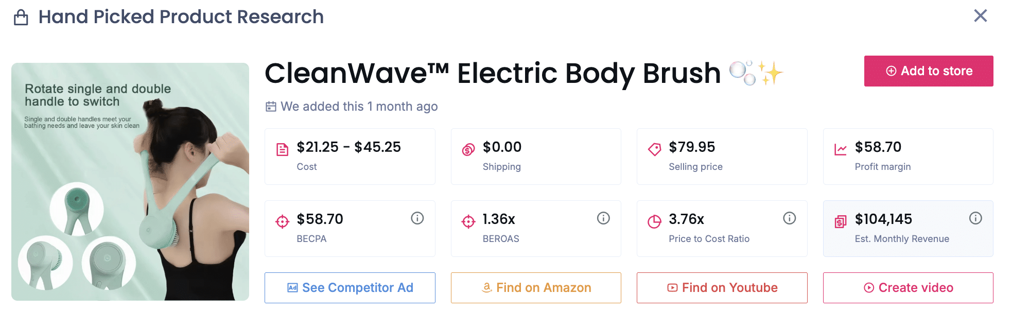This screenshot has height=311, width=1012.
Task: Click the price tag icon for Selling price
Action: pyautogui.click(x=654, y=148)
